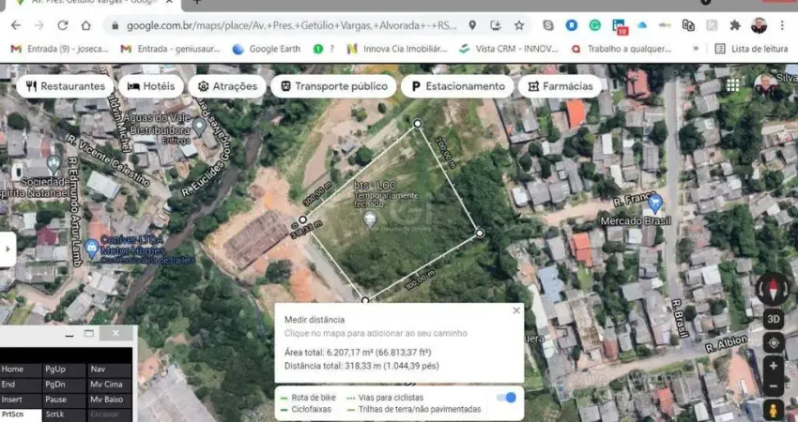The image size is (798, 422).
Task: Select the Conver LTDA Motor Homes pin
Action: (92, 249)
